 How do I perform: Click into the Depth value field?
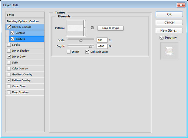[x=102, y=46]
